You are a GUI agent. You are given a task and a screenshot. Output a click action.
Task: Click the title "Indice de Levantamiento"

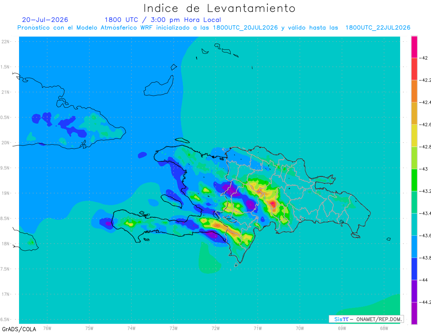pyautogui.click(x=219, y=8)
